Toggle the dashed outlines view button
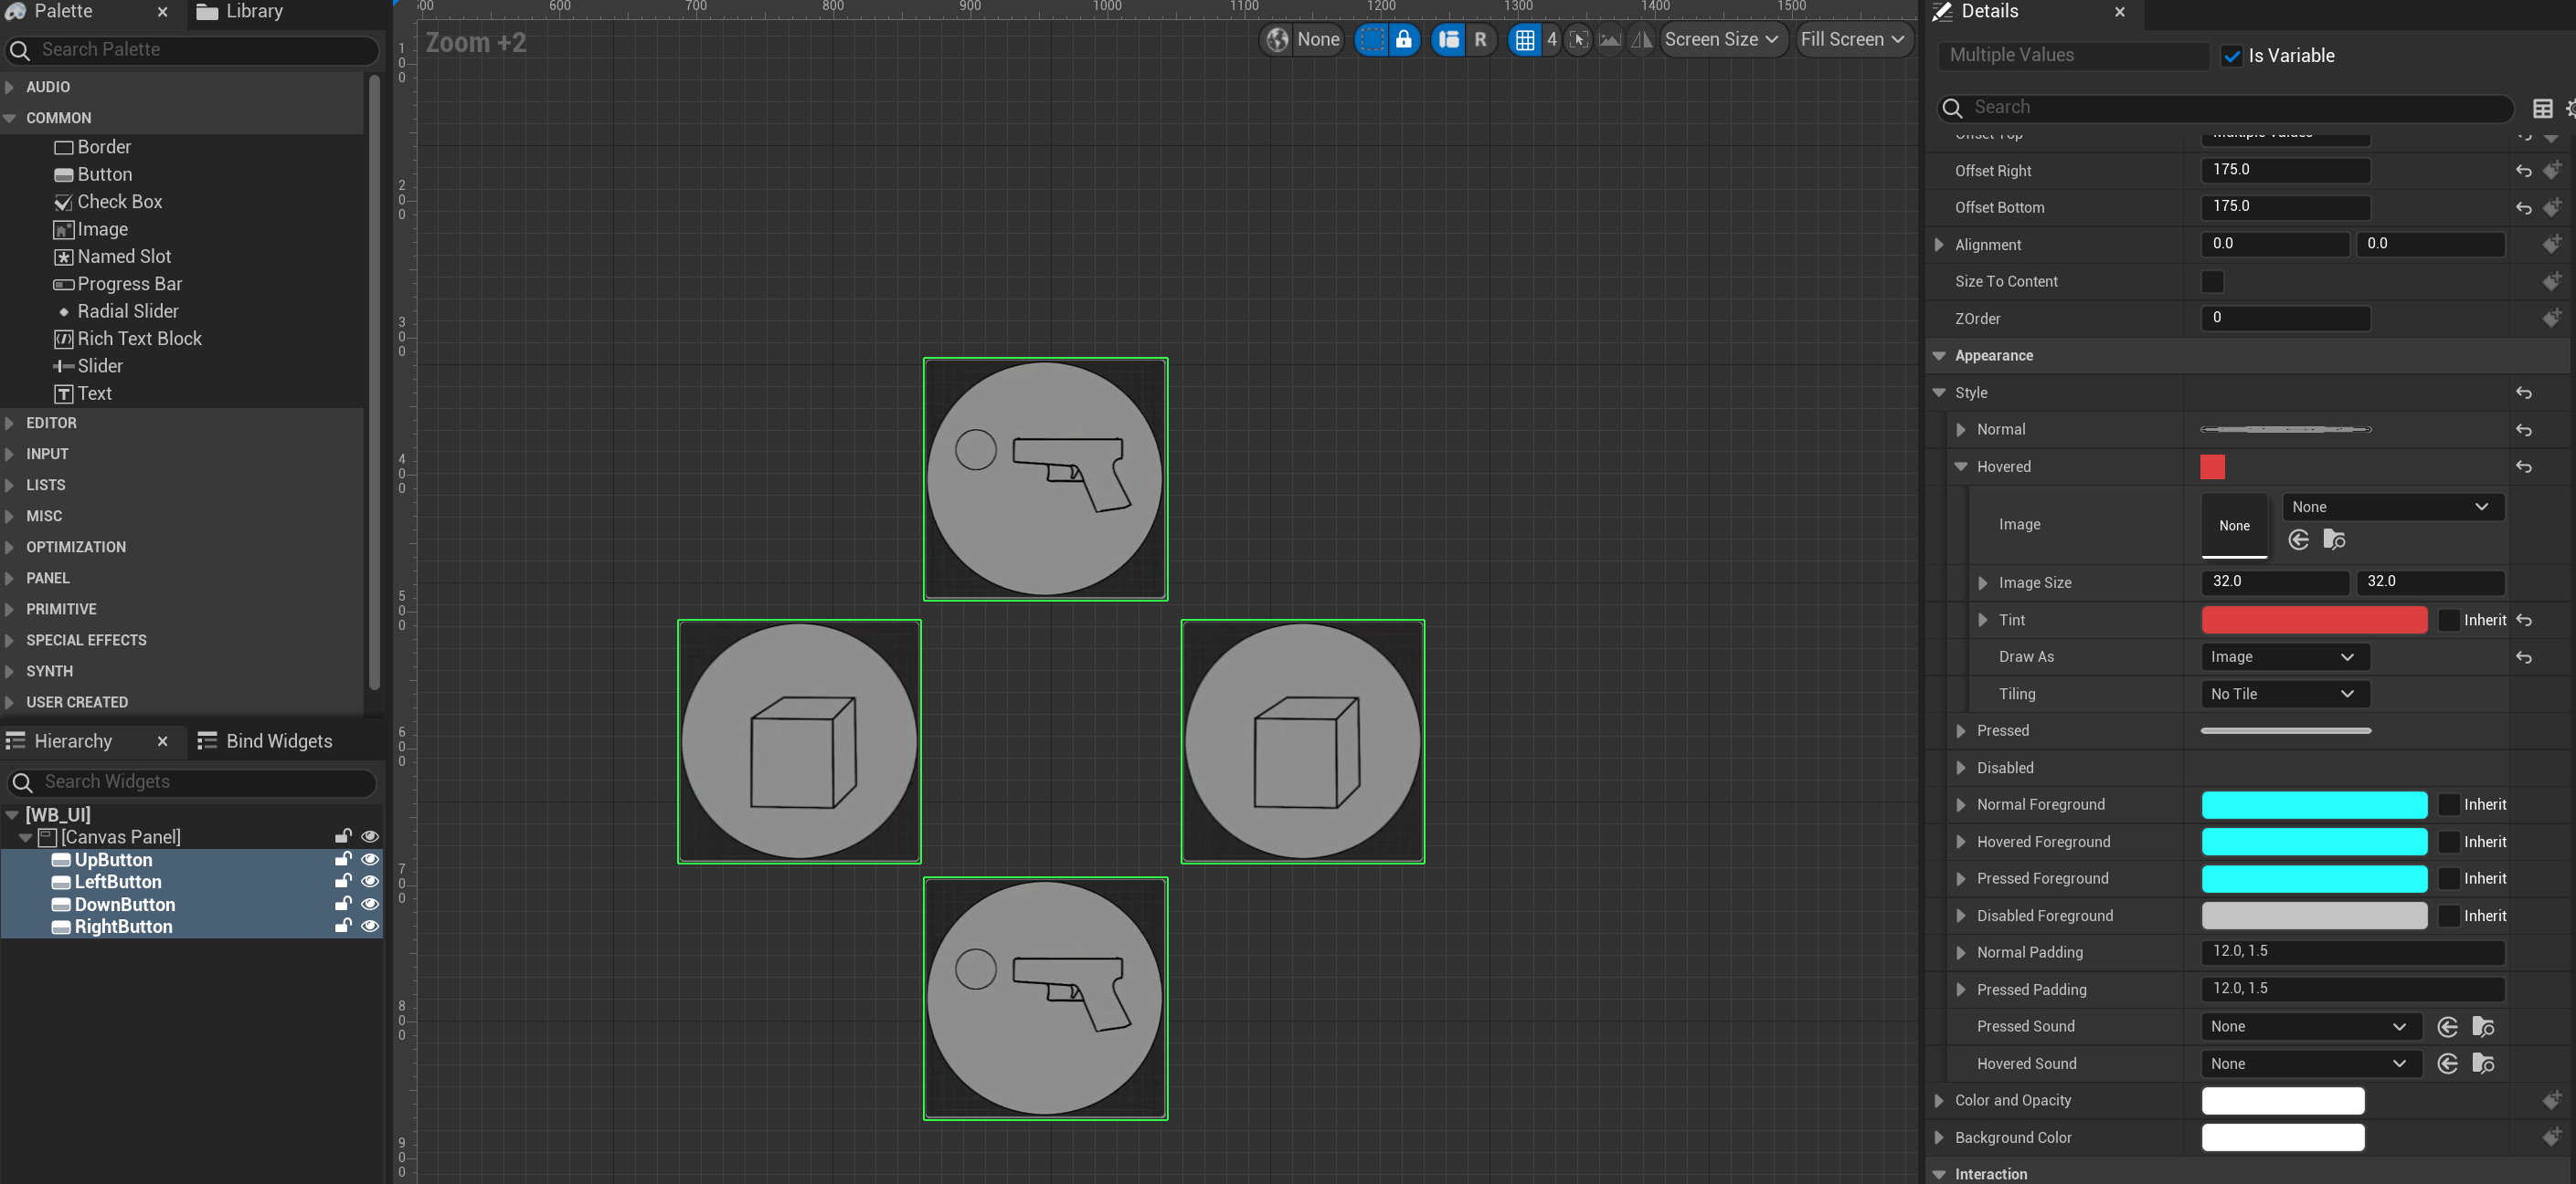Viewport: 2576px width, 1184px height. tap(1372, 40)
